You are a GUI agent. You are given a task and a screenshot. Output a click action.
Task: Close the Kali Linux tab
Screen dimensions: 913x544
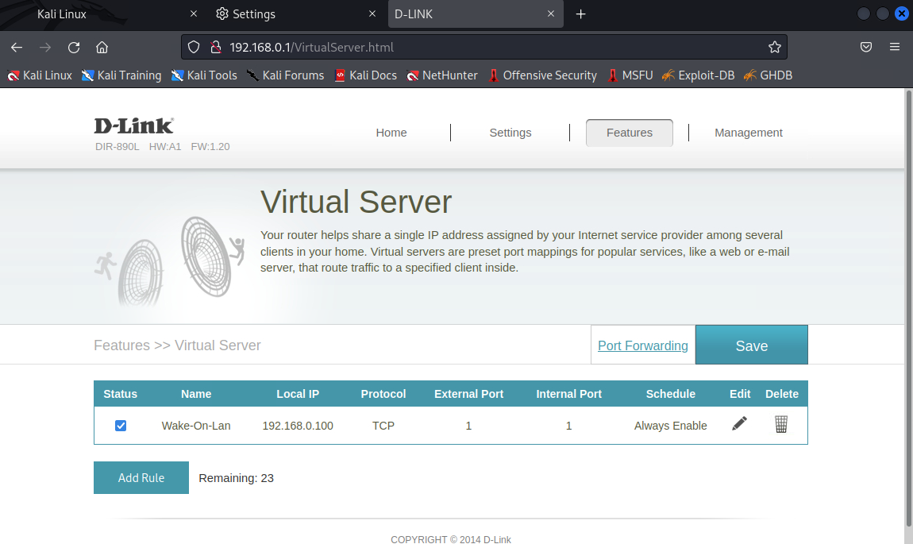coord(194,14)
